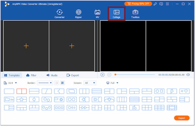
Task: Play the collage preview
Action: click(102, 75)
